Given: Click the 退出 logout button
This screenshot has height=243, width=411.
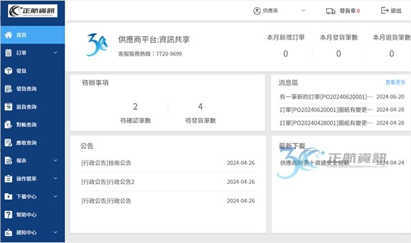Looking at the screenshot, I should pos(391,10).
